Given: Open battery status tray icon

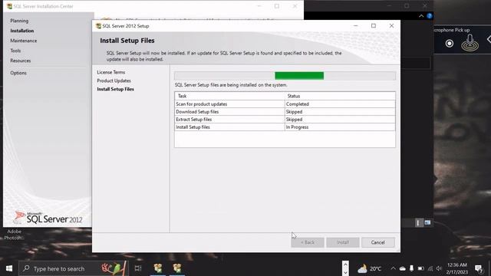Looking at the screenshot, I should point(421,268).
